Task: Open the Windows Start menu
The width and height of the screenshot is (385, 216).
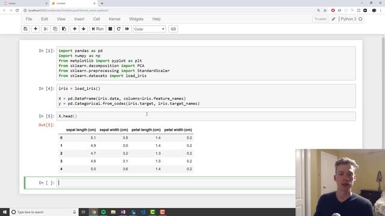Action: pos(5,212)
